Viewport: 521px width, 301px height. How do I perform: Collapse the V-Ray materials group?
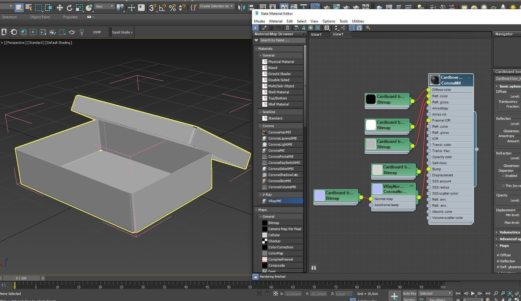click(260, 195)
